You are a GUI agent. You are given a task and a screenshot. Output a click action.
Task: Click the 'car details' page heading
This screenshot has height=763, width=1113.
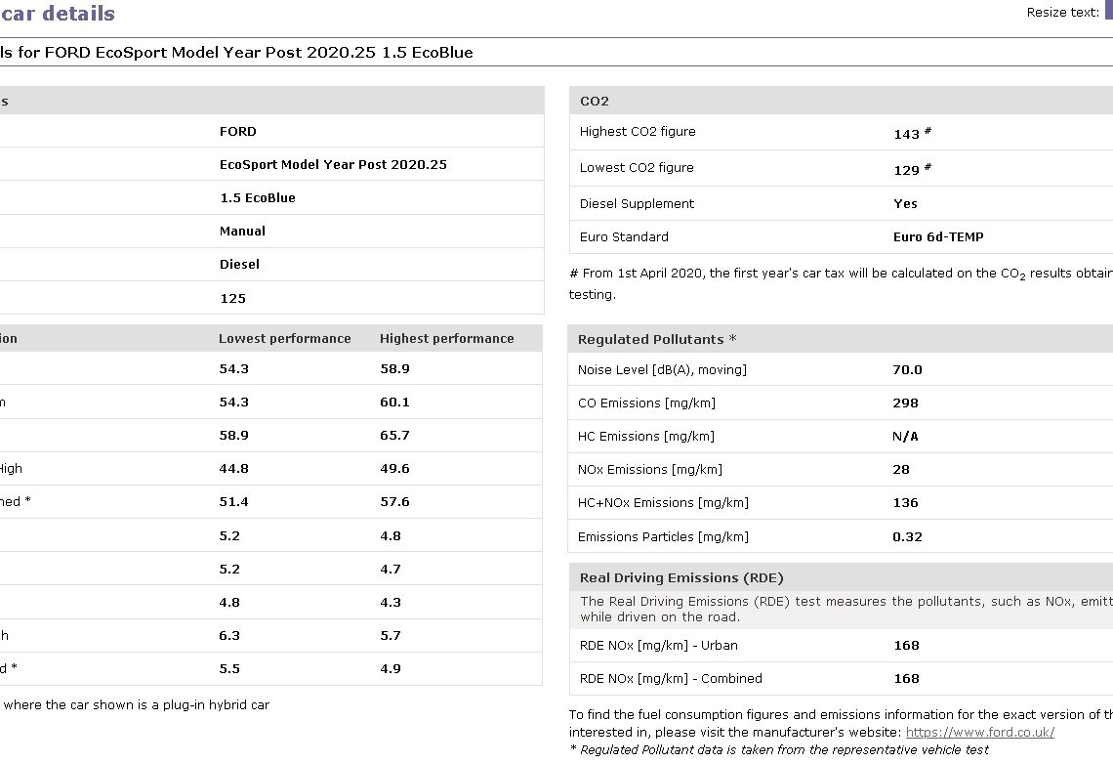58,14
